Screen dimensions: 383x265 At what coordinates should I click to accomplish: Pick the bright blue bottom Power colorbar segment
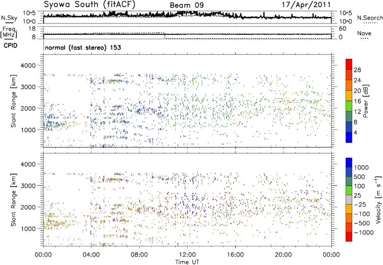(x=349, y=137)
